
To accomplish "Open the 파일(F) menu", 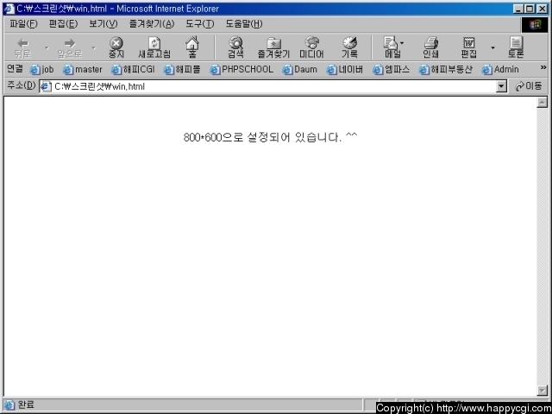I will click(23, 24).
